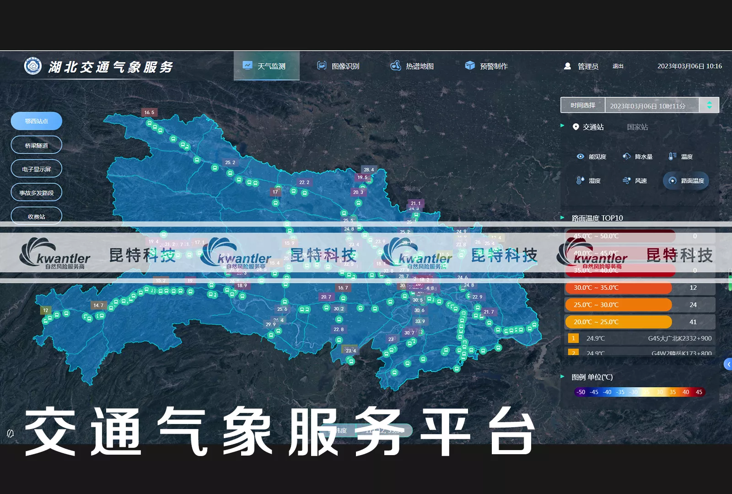Screen dimensions: 732x494
Task: Collapse the right panel with the blue chevron
Action: [728, 364]
